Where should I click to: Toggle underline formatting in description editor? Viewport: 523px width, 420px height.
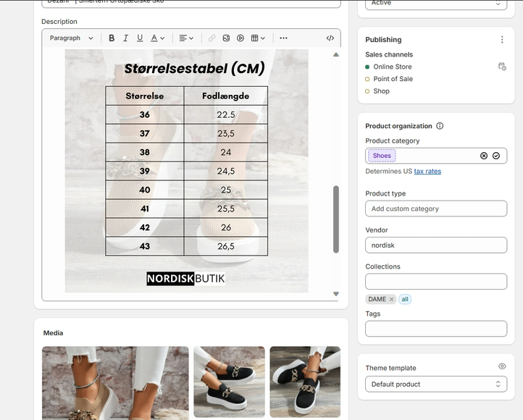tap(140, 38)
